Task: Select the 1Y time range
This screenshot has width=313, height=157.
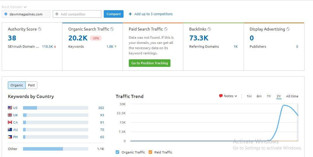Action: pyautogui.click(x=269, y=96)
